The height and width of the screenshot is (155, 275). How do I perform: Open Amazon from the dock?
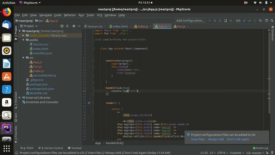click(x=7, y=102)
